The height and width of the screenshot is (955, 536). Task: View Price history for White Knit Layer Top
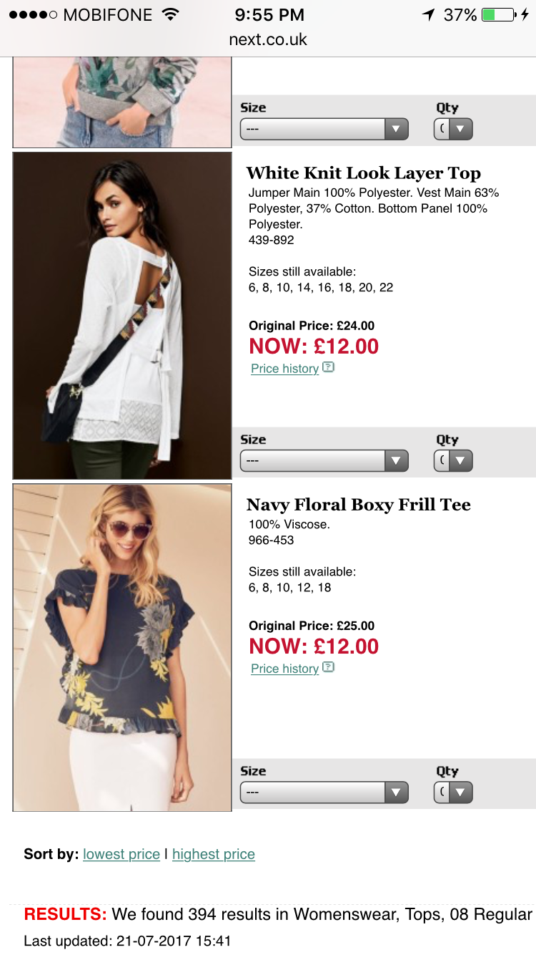click(x=284, y=369)
